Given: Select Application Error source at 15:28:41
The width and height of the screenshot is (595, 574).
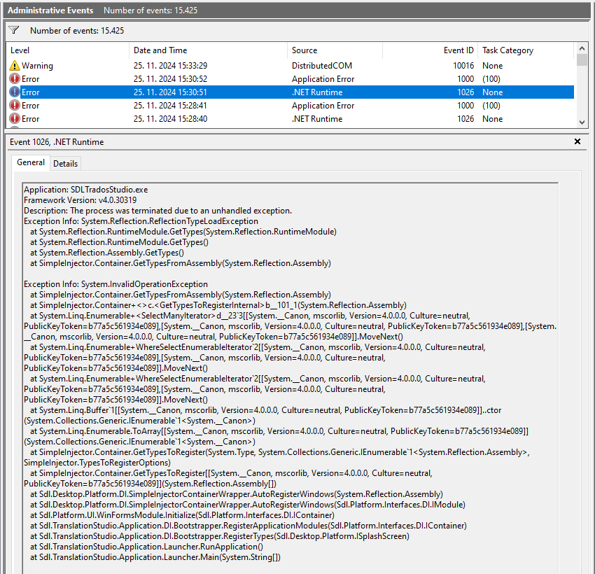Looking at the screenshot, I should [323, 106].
